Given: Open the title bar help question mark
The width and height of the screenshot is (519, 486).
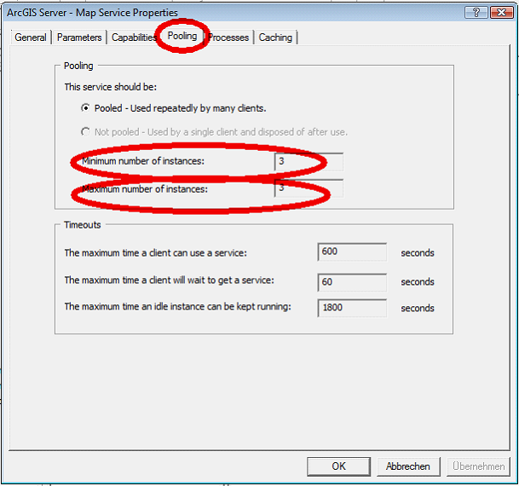Looking at the screenshot, I should click(476, 13).
